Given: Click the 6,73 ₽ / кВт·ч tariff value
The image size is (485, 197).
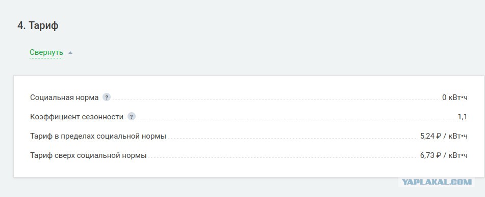Looking at the screenshot, I should (444, 155).
